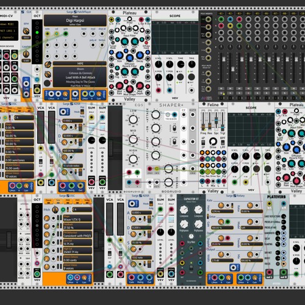The height and width of the screenshot is (305, 305).
Task: Click top-row Plateau Size knob
Action: (x=120, y=56)
